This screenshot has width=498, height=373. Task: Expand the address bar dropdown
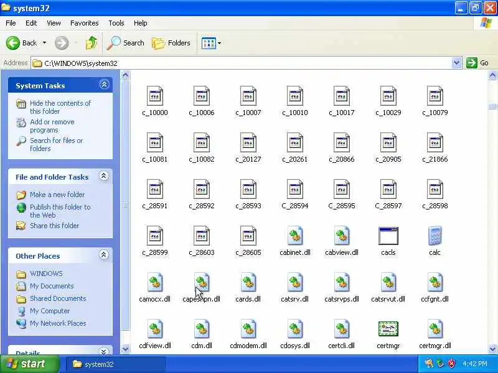pyautogui.click(x=456, y=63)
